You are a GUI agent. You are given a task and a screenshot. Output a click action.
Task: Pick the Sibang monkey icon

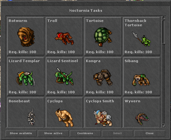pyautogui.click(x=141, y=80)
